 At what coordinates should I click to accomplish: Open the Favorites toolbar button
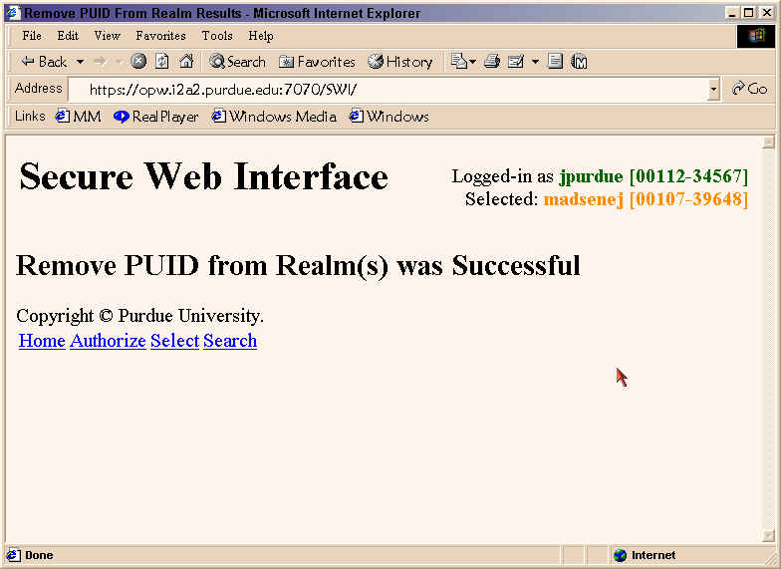pyautogui.click(x=317, y=62)
